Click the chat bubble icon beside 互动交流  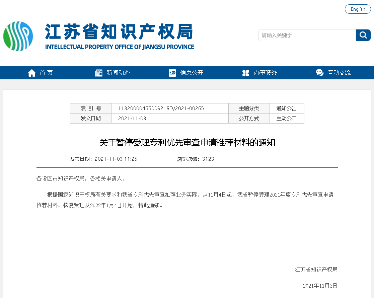pyautogui.click(x=320, y=73)
